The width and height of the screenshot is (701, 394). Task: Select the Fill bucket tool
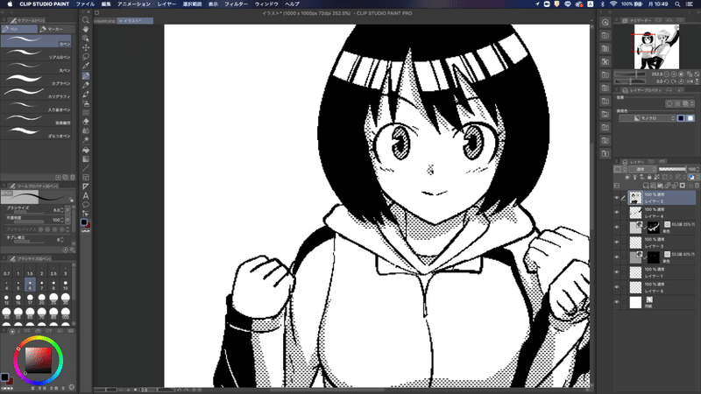coord(85,150)
